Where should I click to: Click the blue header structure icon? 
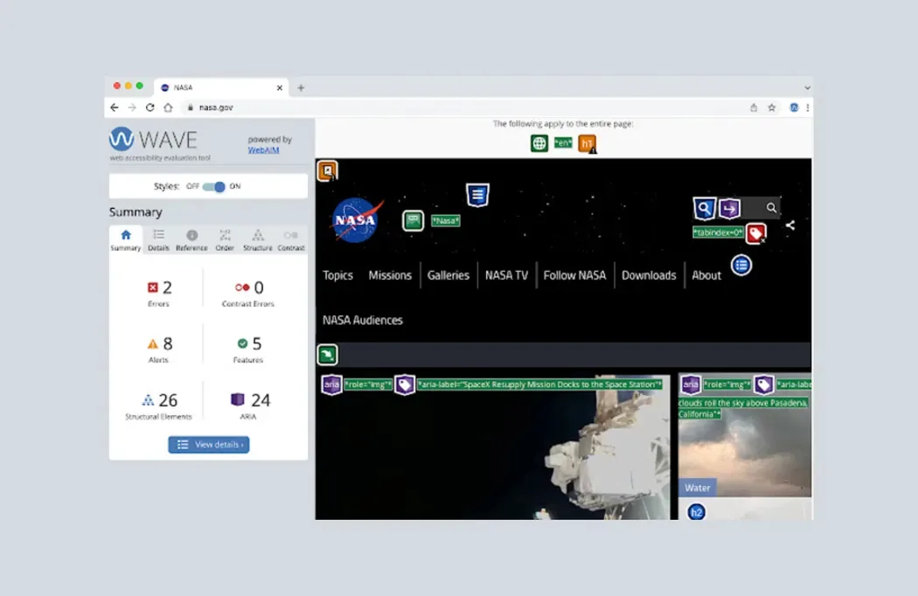click(477, 195)
